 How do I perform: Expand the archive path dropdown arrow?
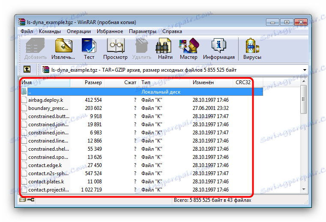coord(305,70)
